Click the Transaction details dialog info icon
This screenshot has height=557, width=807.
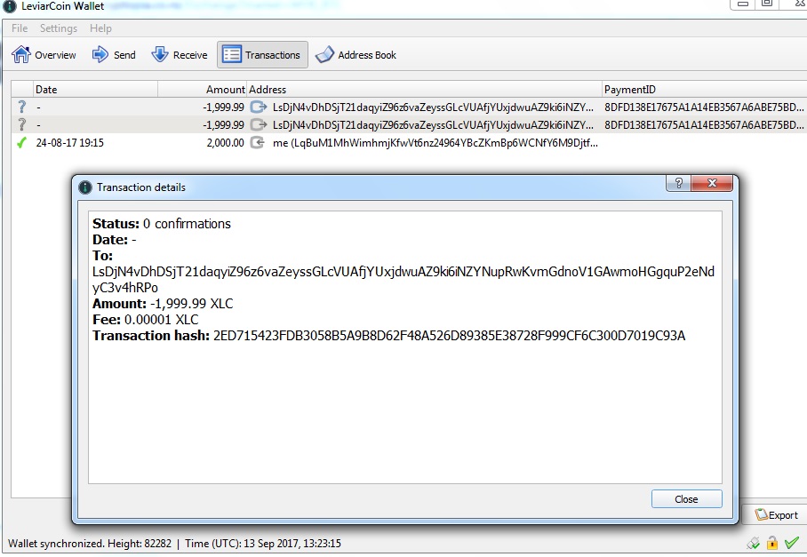point(85,187)
